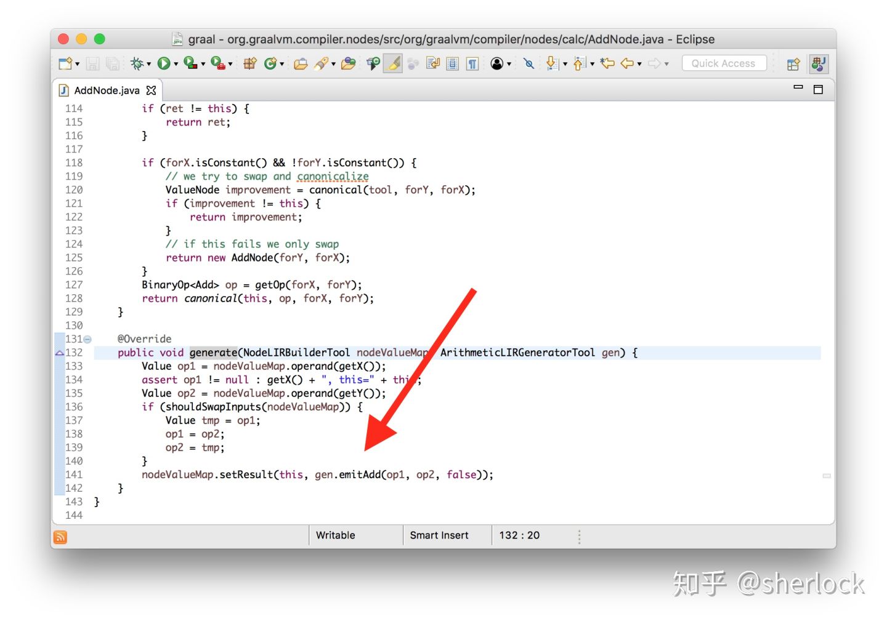Viewport: 887px width, 621px height.
Task: Expand the user avatar dropdown arrow
Action: pyautogui.click(x=509, y=64)
